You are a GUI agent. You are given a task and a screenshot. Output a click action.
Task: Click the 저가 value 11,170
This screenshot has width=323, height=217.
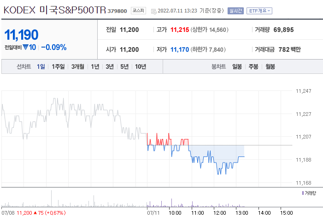pyautogui.click(x=180, y=49)
